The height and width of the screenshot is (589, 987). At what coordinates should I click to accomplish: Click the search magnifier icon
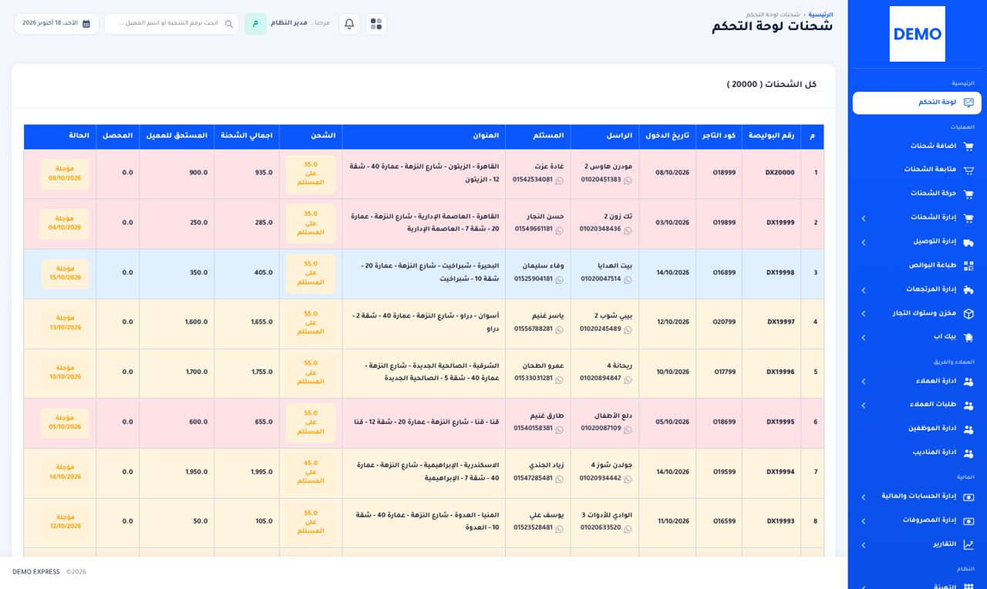point(229,24)
